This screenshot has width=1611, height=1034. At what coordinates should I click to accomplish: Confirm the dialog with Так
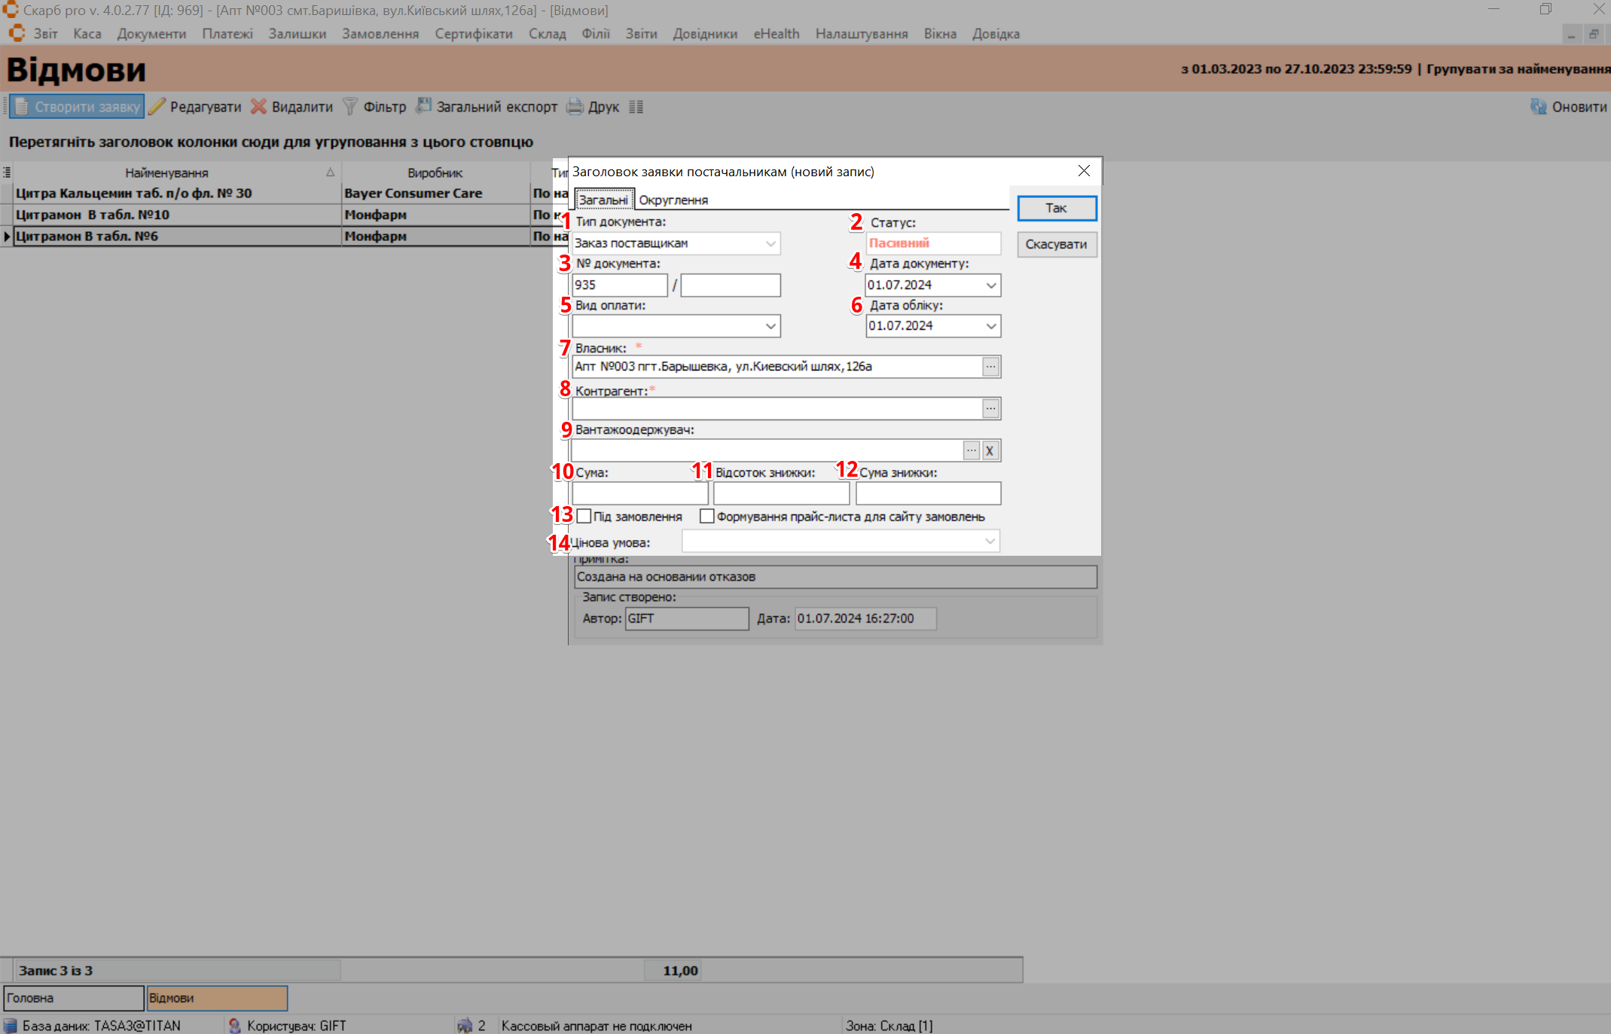[1056, 208]
